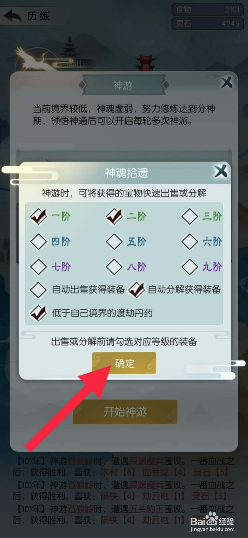The width and height of the screenshot is (248, 538).
Task: Uncheck the 二阶 checkbox
Action: [x=114, y=216]
